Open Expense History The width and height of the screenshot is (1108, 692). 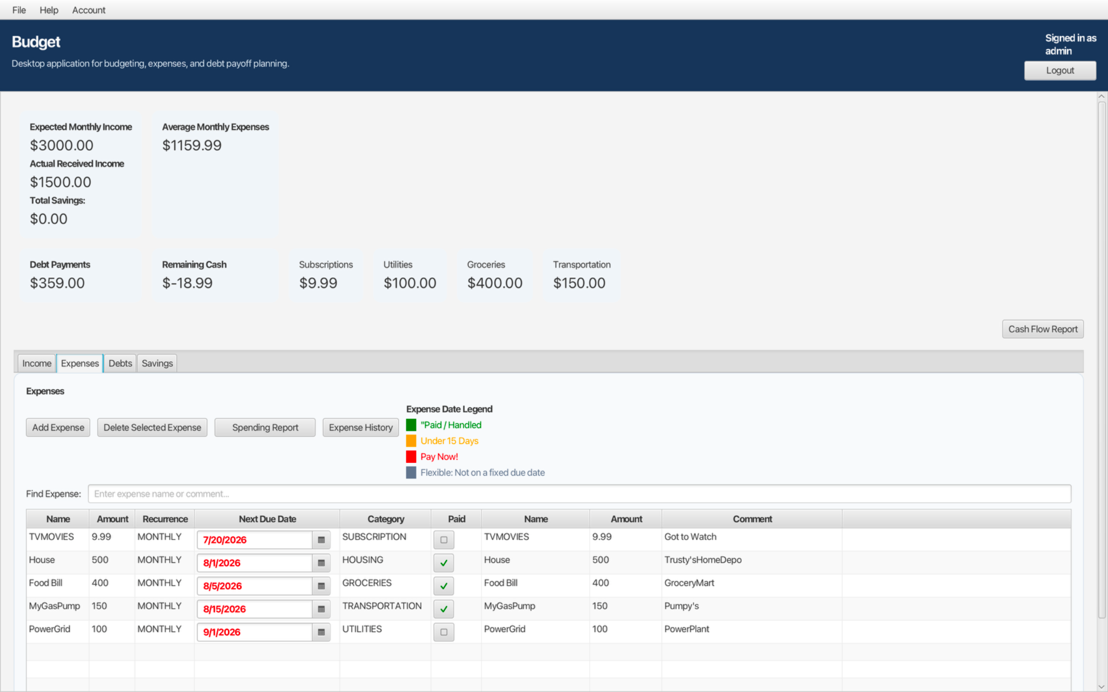tap(361, 428)
